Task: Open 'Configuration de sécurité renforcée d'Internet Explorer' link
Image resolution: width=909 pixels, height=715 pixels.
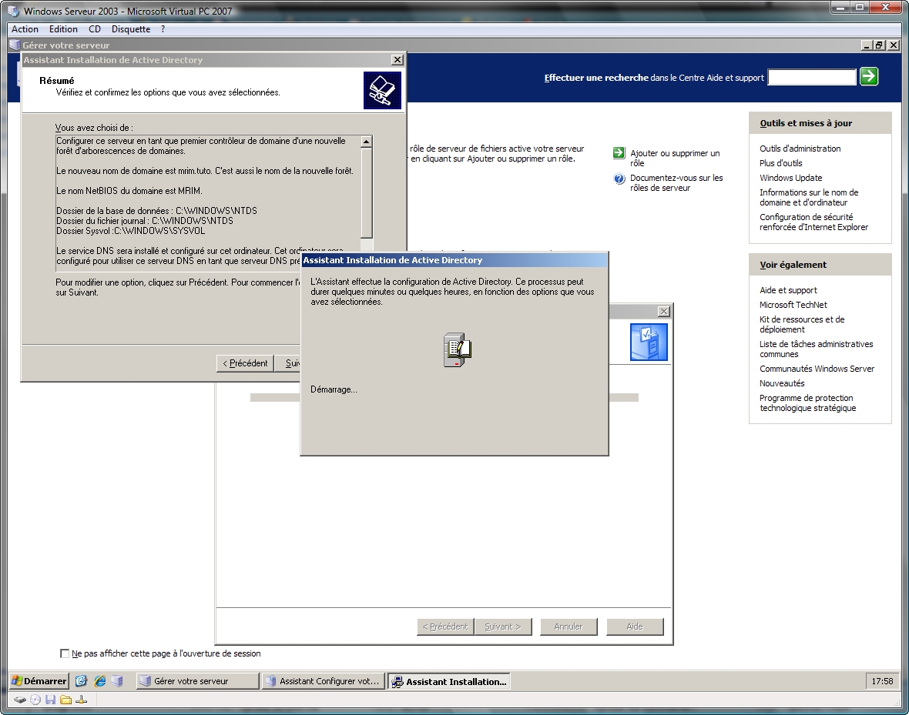Action: click(x=814, y=222)
